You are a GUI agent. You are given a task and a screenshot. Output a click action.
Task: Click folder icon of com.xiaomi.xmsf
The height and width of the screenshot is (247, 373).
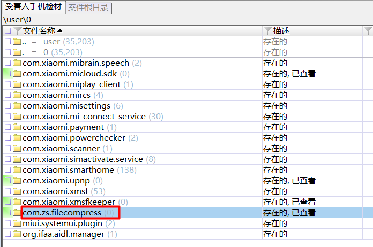point(17,191)
